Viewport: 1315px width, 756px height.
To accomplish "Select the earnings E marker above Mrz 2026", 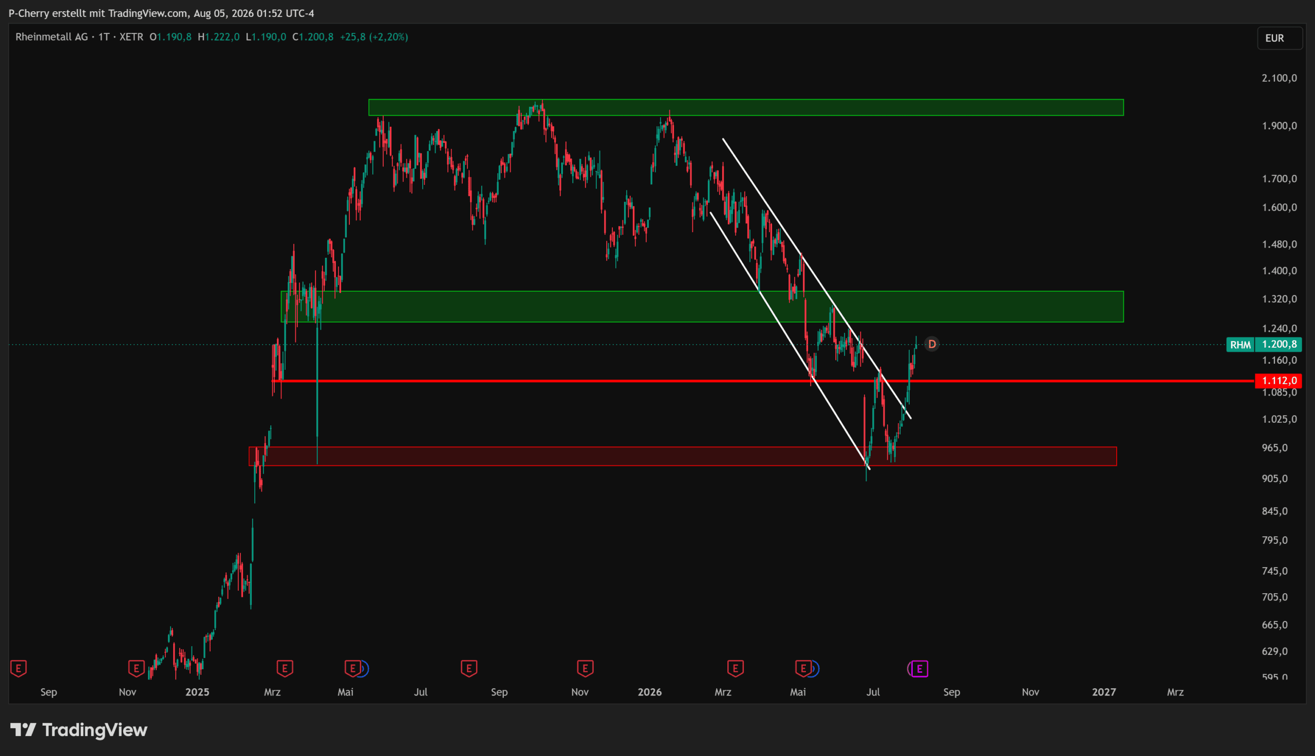I will tap(735, 668).
